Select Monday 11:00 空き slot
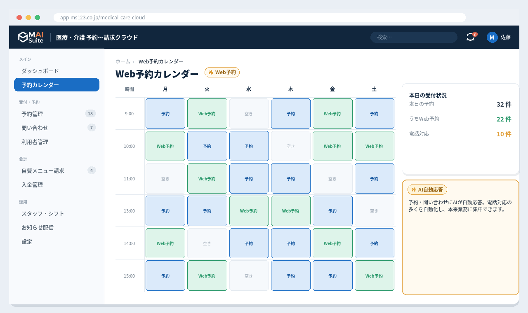528x313 pixels. [165, 179]
